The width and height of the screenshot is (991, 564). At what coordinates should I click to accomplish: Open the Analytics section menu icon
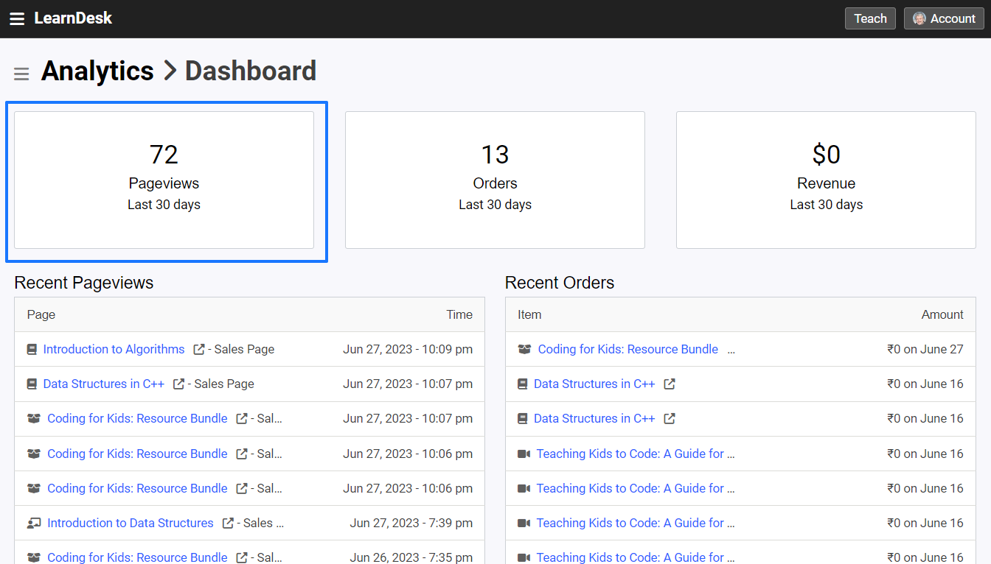pyautogui.click(x=21, y=74)
